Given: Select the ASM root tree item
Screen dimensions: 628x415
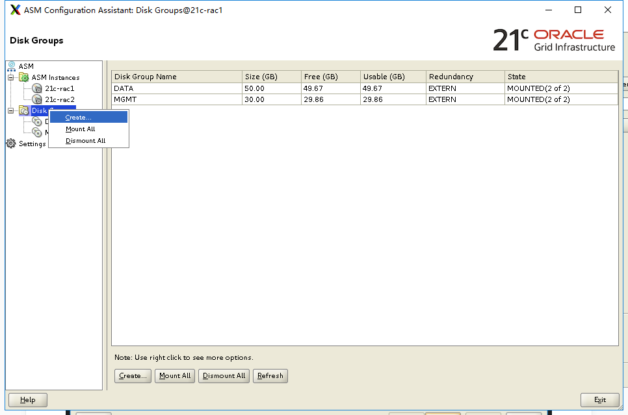Looking at the screenshot, I should click(26, 66).
